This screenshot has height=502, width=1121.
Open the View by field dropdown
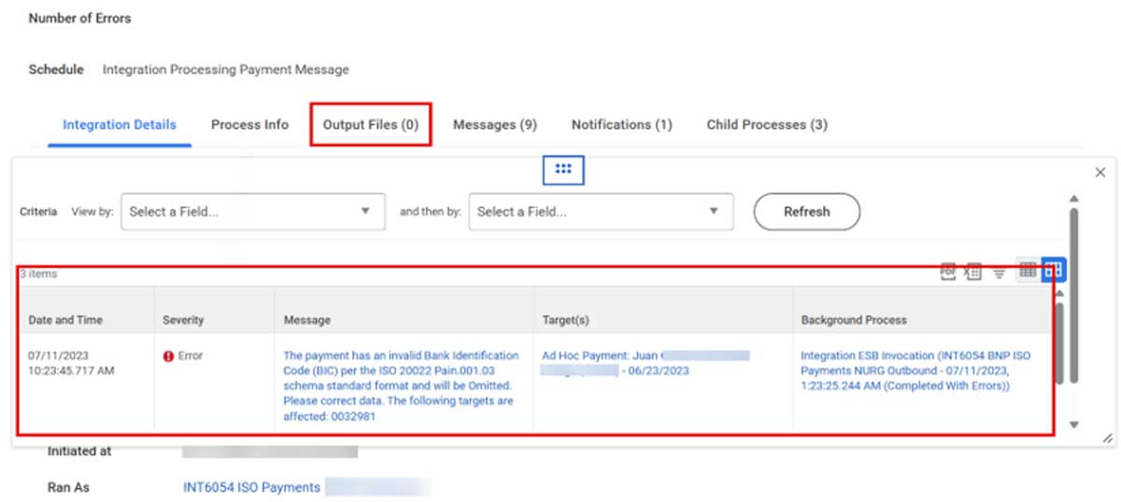(253, 212)
